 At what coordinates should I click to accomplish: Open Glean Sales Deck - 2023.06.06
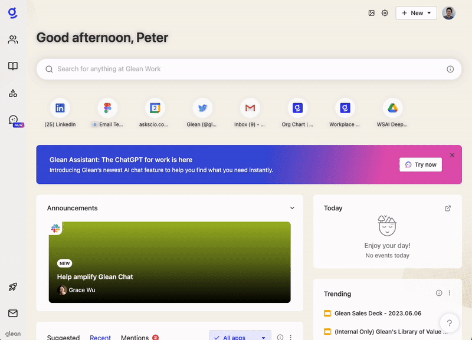(378, 313)
